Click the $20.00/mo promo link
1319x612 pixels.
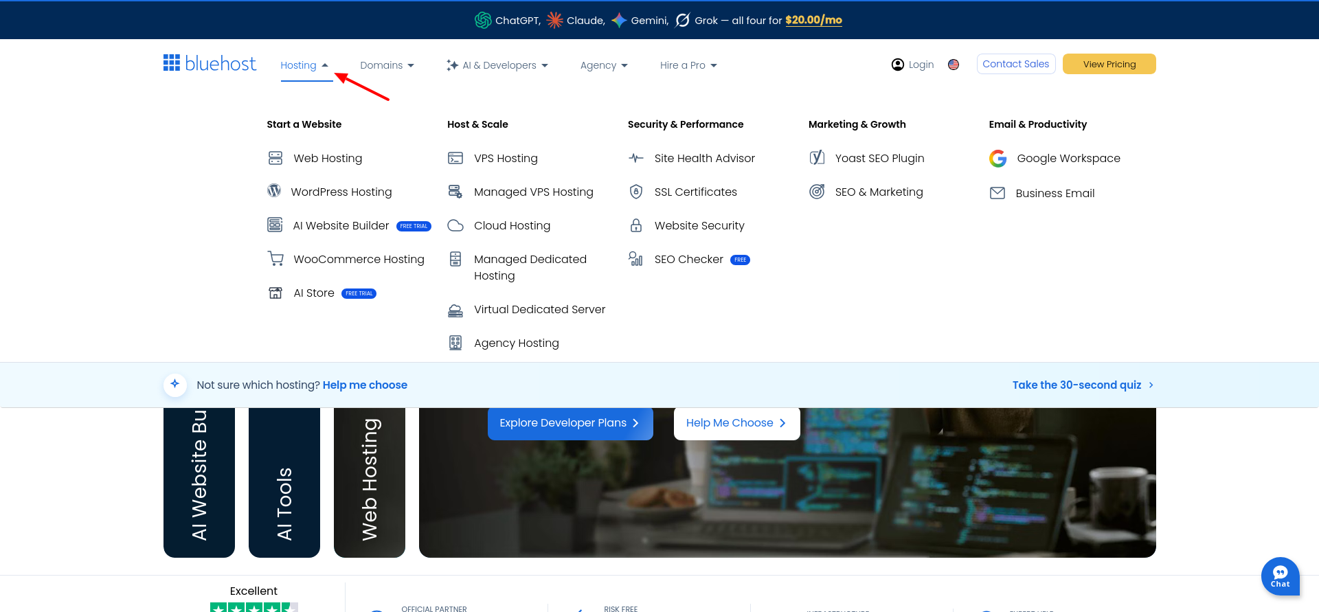pyautogui.click(x=813, y=20)
